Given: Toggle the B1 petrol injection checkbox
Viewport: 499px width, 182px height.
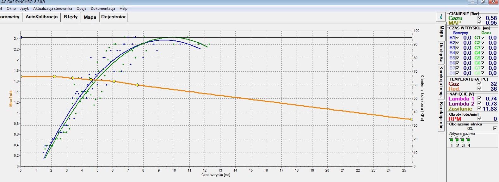Looking at the screenshot, I should tap(457, 38).
